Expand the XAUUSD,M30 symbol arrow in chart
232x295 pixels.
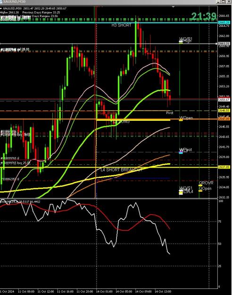coord(1,8)
